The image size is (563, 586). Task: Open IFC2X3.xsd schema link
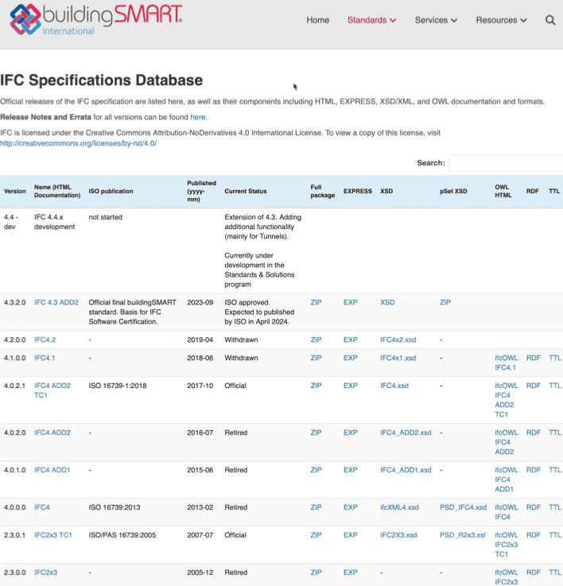(398, 535)
